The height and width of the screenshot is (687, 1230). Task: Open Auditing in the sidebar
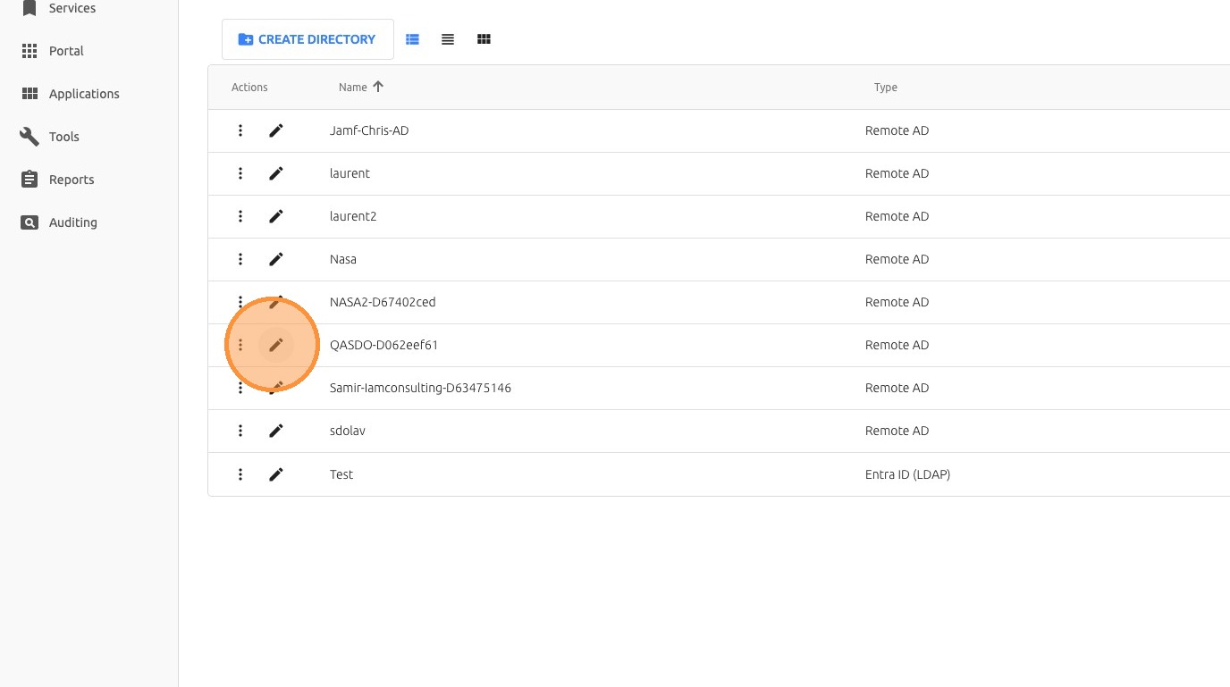coord(73,222)
